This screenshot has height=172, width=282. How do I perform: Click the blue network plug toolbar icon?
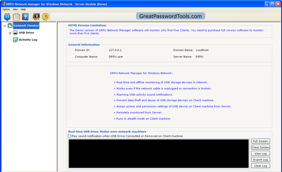[7, 17]
